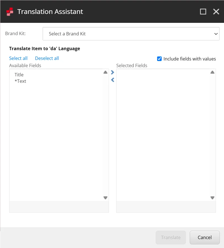Click the Translate button
The height and width of the screenshot is (248, 224).
coord(171,237)
